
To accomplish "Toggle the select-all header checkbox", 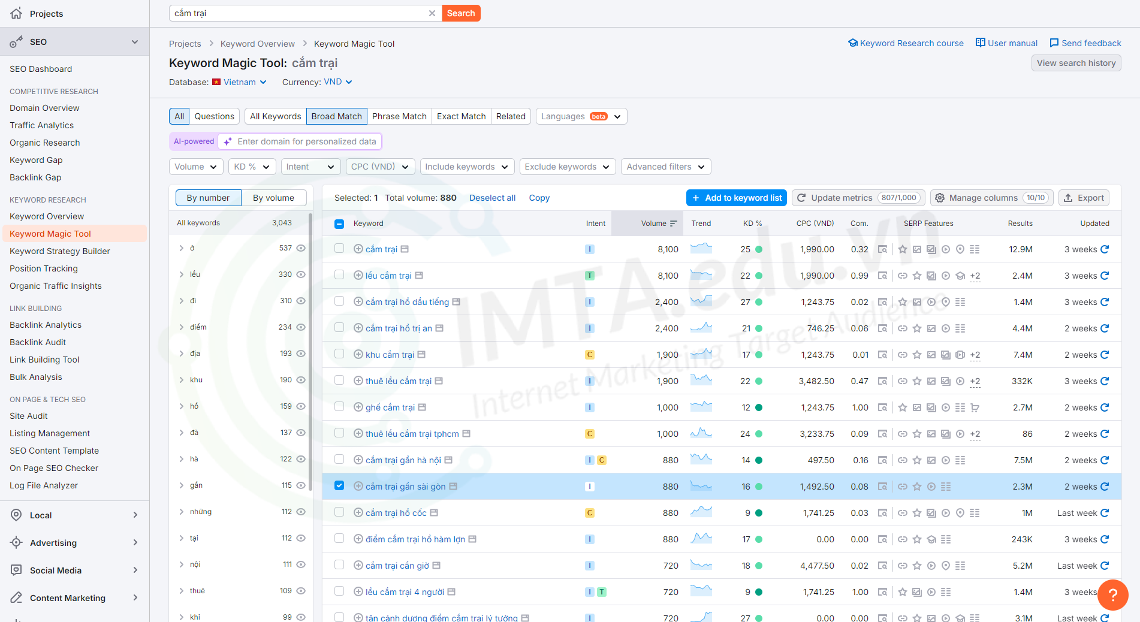I will [x=339, y=224].
